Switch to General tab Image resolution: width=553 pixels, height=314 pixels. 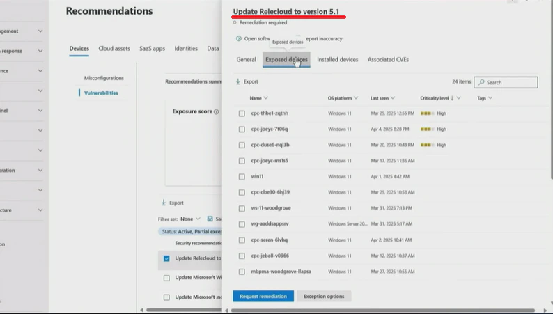(x=246, y=60)
